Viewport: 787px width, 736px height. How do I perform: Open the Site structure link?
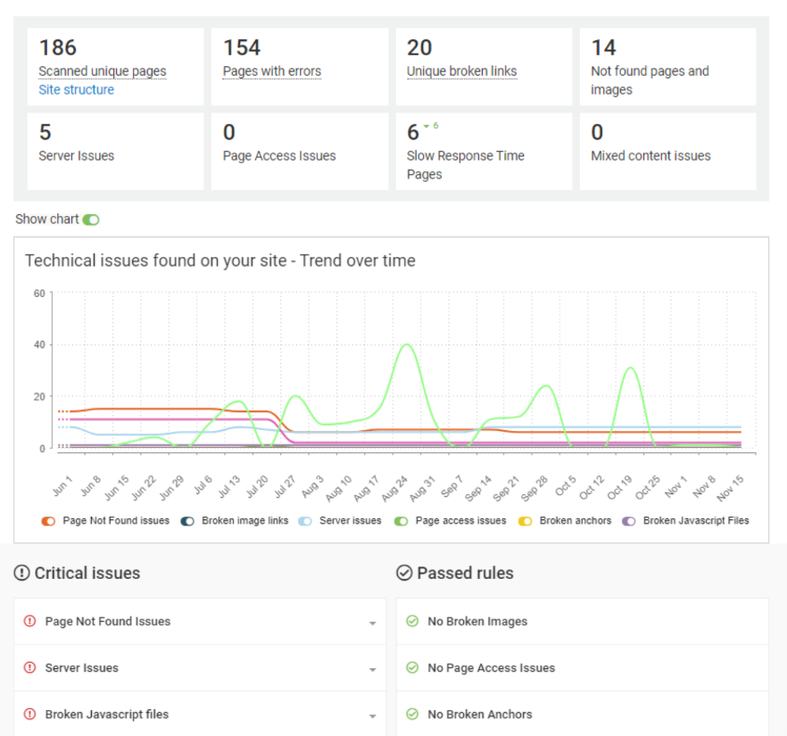[76, 90]
